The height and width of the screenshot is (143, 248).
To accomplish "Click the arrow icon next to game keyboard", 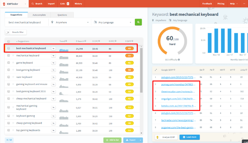I will (53, 63).
